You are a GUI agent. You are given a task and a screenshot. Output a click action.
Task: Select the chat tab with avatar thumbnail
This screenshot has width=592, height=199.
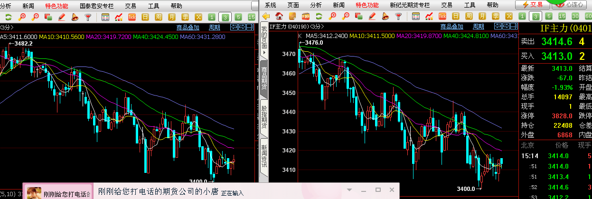tap(57, 192)
